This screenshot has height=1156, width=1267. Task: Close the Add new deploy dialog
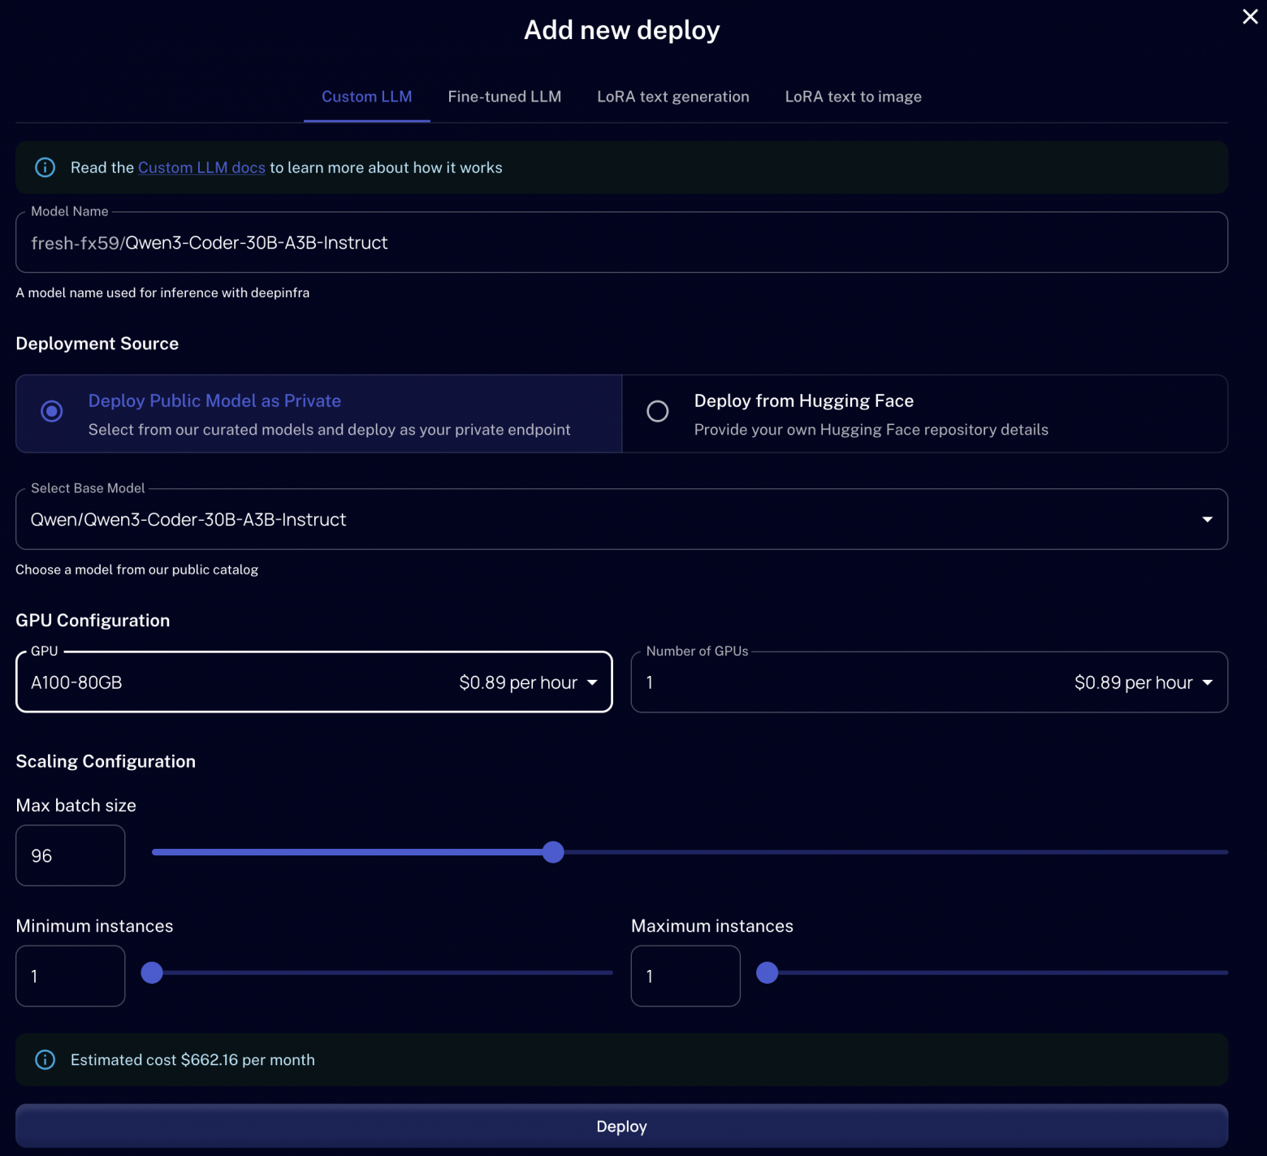coord(1249,17)
